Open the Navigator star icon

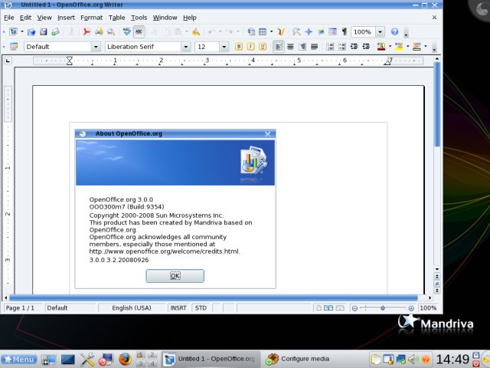tap(309, 31)
